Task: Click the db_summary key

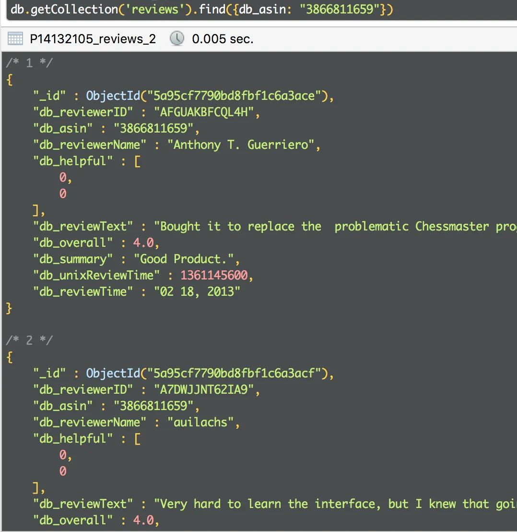Action: (x=73, y=259)
